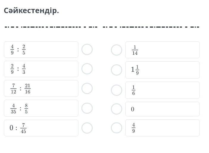Click the answer box showing 1/6
209x153 pixels.
[x=162, y=90]
